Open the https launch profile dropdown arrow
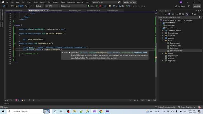 click(95, 6)
